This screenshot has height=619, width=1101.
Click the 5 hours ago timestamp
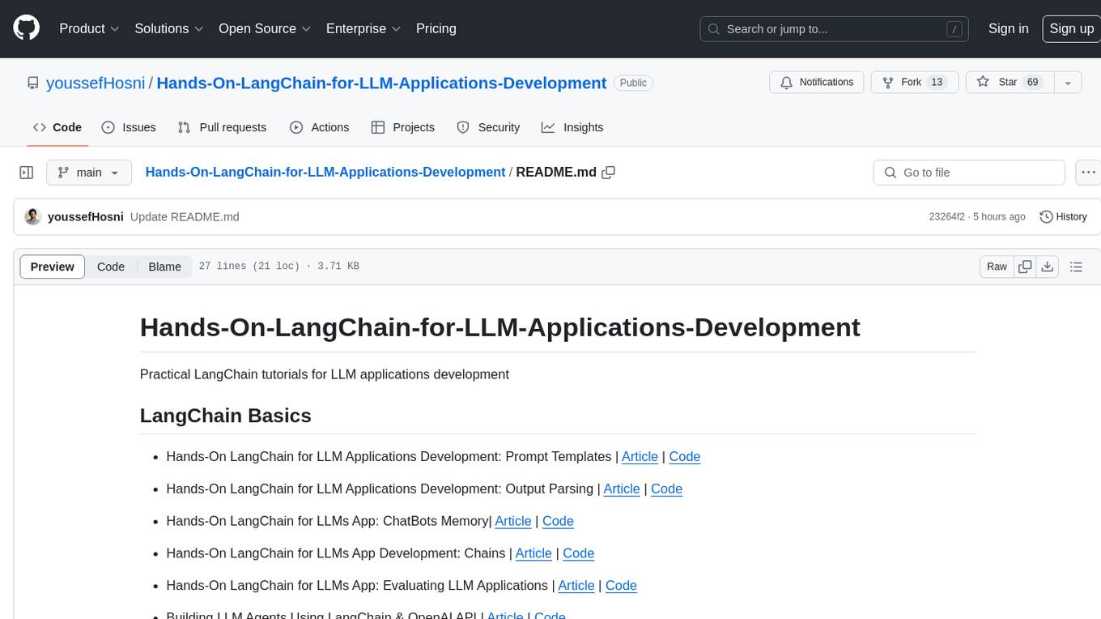[x=1001, y=217]
